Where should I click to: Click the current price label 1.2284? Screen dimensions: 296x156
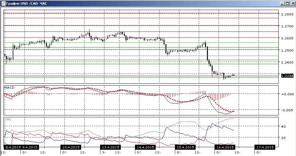click(x=287, y=76)
